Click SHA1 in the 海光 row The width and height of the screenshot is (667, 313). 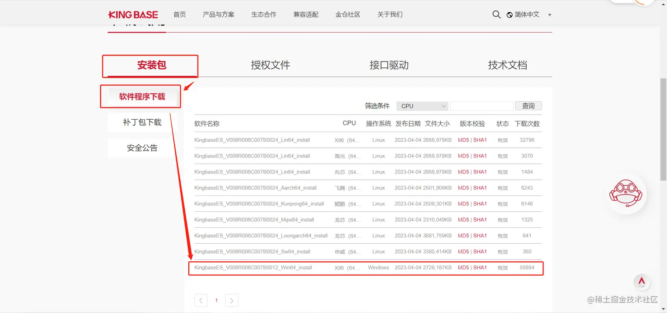480,156
